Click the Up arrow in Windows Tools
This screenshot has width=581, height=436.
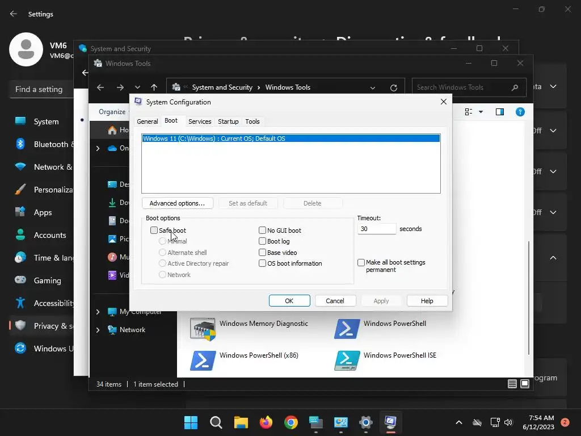154,87
